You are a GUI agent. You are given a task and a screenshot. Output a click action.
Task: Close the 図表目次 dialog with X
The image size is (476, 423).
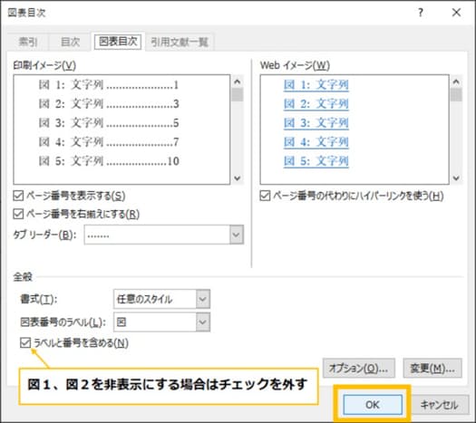coord(456,13)
